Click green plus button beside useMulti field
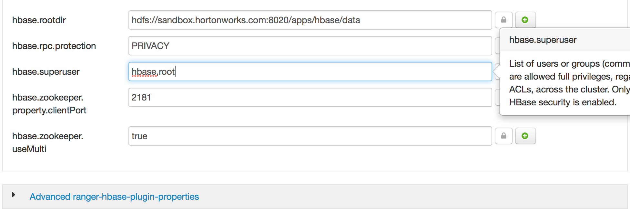The height and width of the screenshot is (212, 630). 525,136
